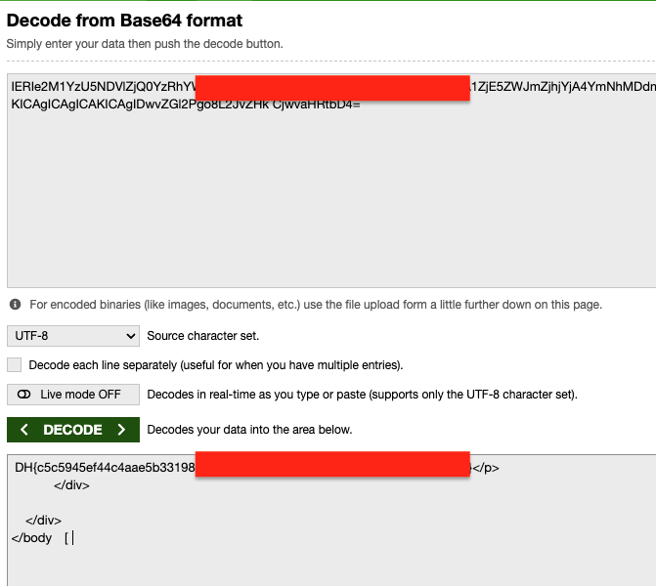This screenshot has width=656, height=586.
Task: Click the "Decodes your data into the area below" text
Action: (249, 430)
